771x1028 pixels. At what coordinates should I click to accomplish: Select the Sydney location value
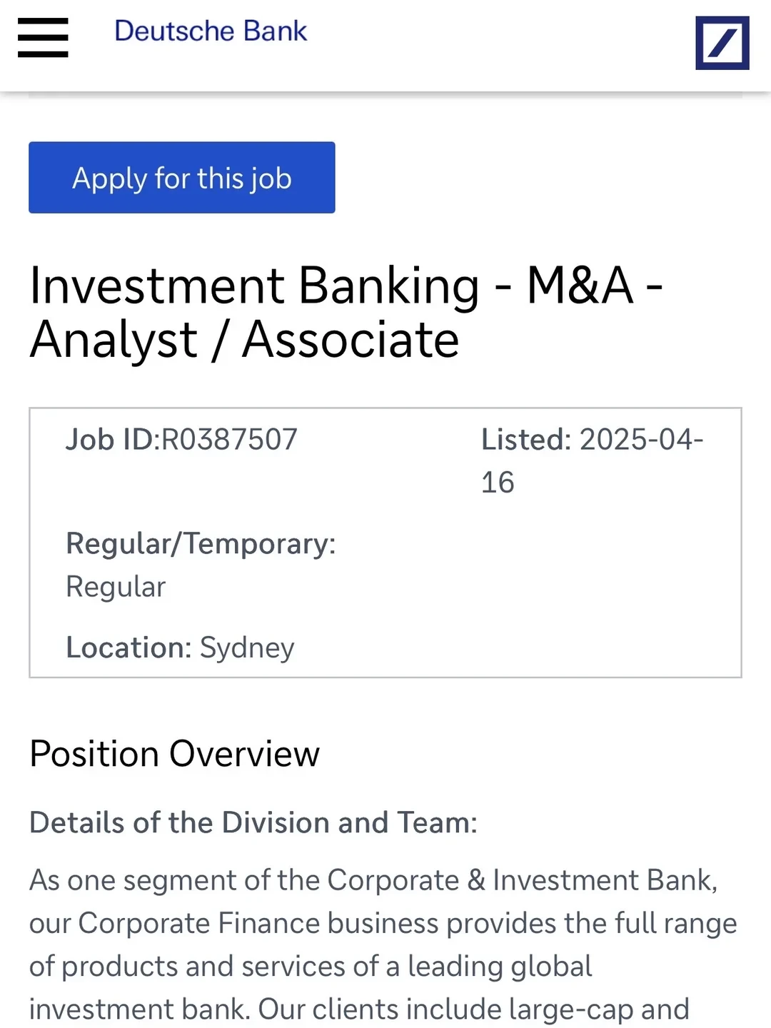click(x=247, y=647)
